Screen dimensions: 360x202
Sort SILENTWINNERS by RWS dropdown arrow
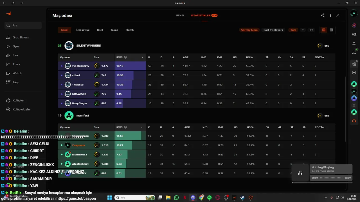pyautogui.click(x=142, y=57)
